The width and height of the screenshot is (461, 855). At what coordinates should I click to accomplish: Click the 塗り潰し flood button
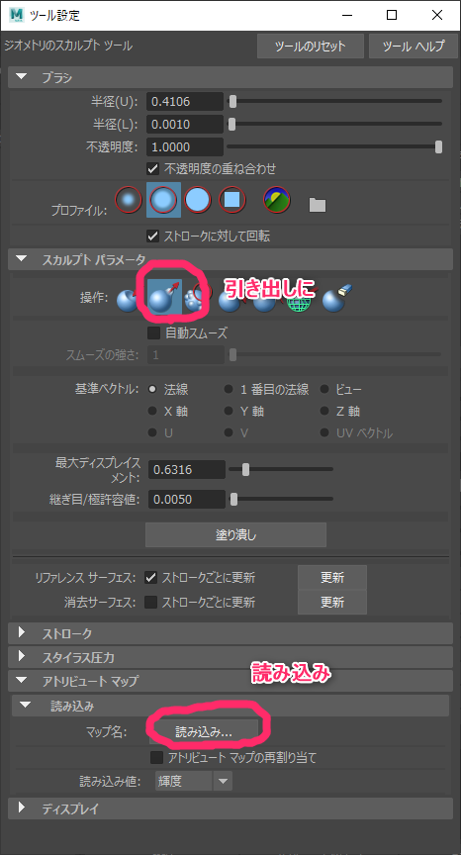pyautogui.click(x=236, y=535)
